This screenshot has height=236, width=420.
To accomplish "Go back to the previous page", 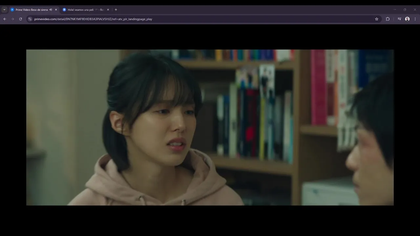I will pyautogui.click(x=5, y=19).
